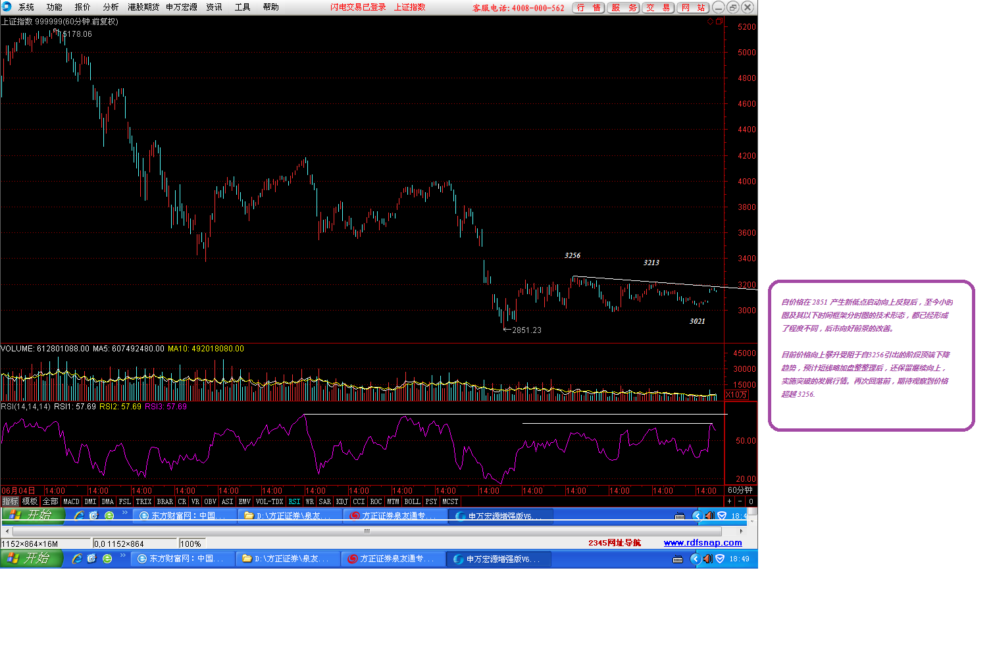Click the horizontal scrollbar thumb
The image size is (993, 662).
[x=367, y=531]
